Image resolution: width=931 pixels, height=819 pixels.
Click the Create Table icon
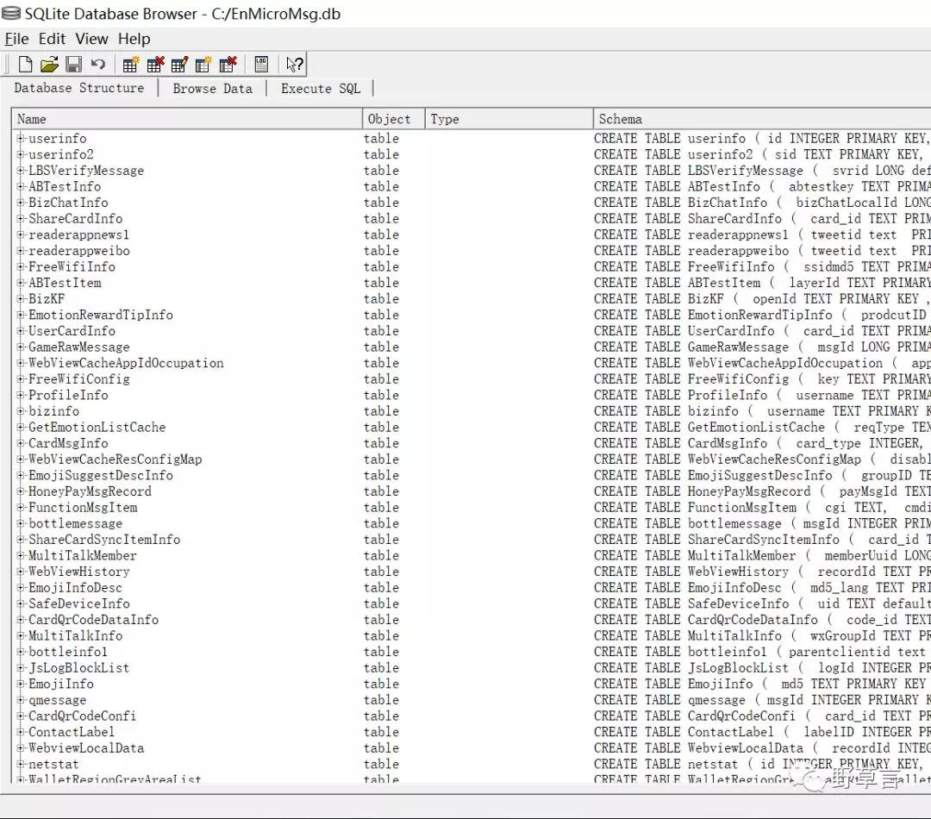(131, 64)
